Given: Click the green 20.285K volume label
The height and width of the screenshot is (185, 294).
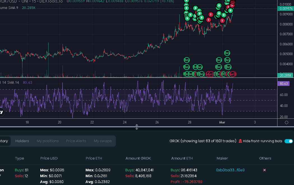Looking at the screenshot, I should 285,76.
